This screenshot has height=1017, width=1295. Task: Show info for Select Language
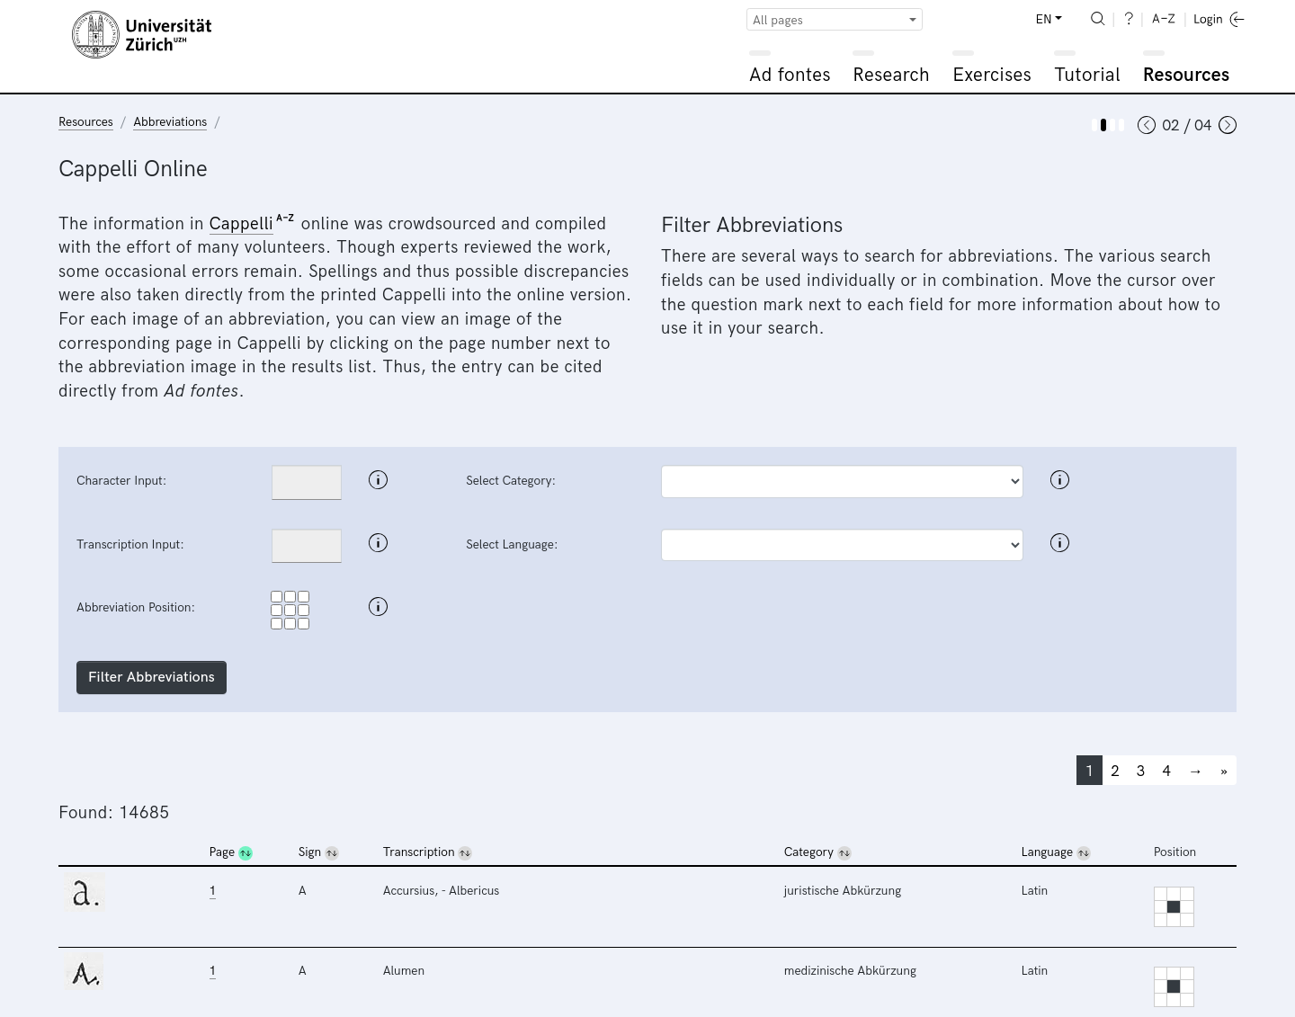pyautogui.click(x=1059, y=543)
